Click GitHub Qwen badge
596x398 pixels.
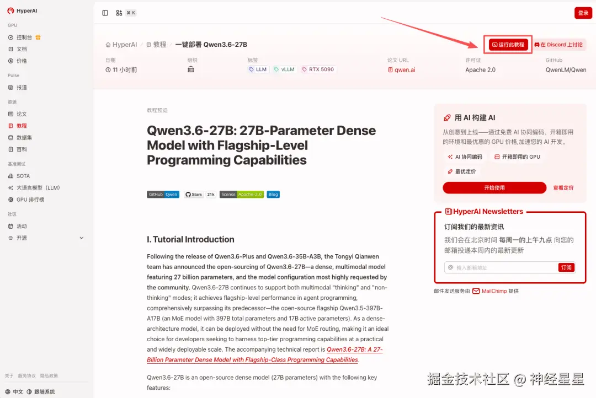tap(163, 195)
